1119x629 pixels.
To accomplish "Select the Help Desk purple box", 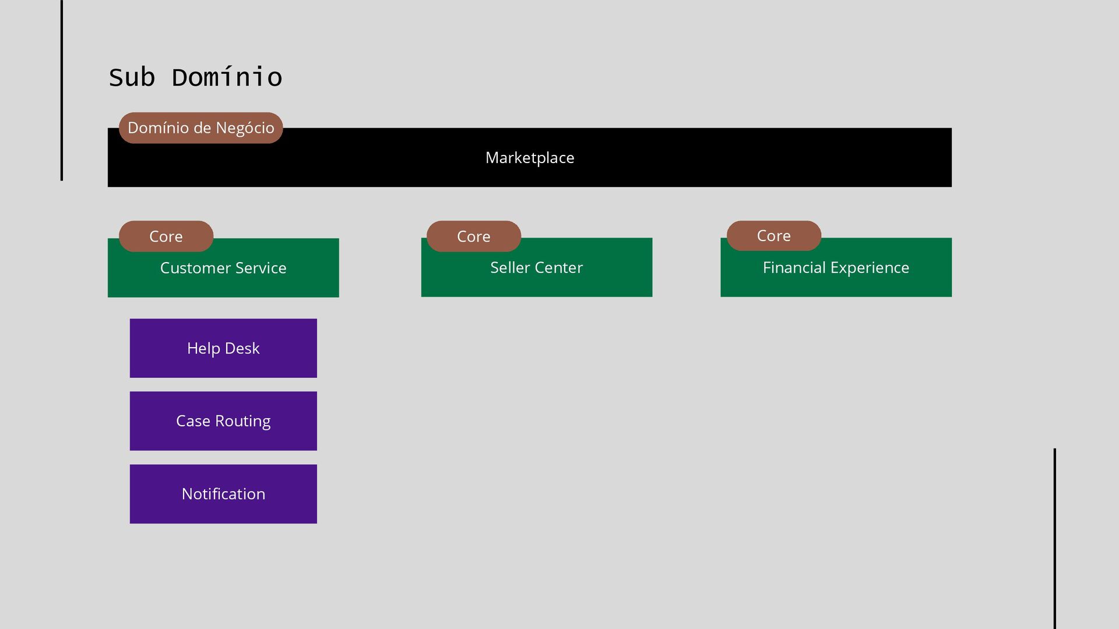I will pos(223,348).
